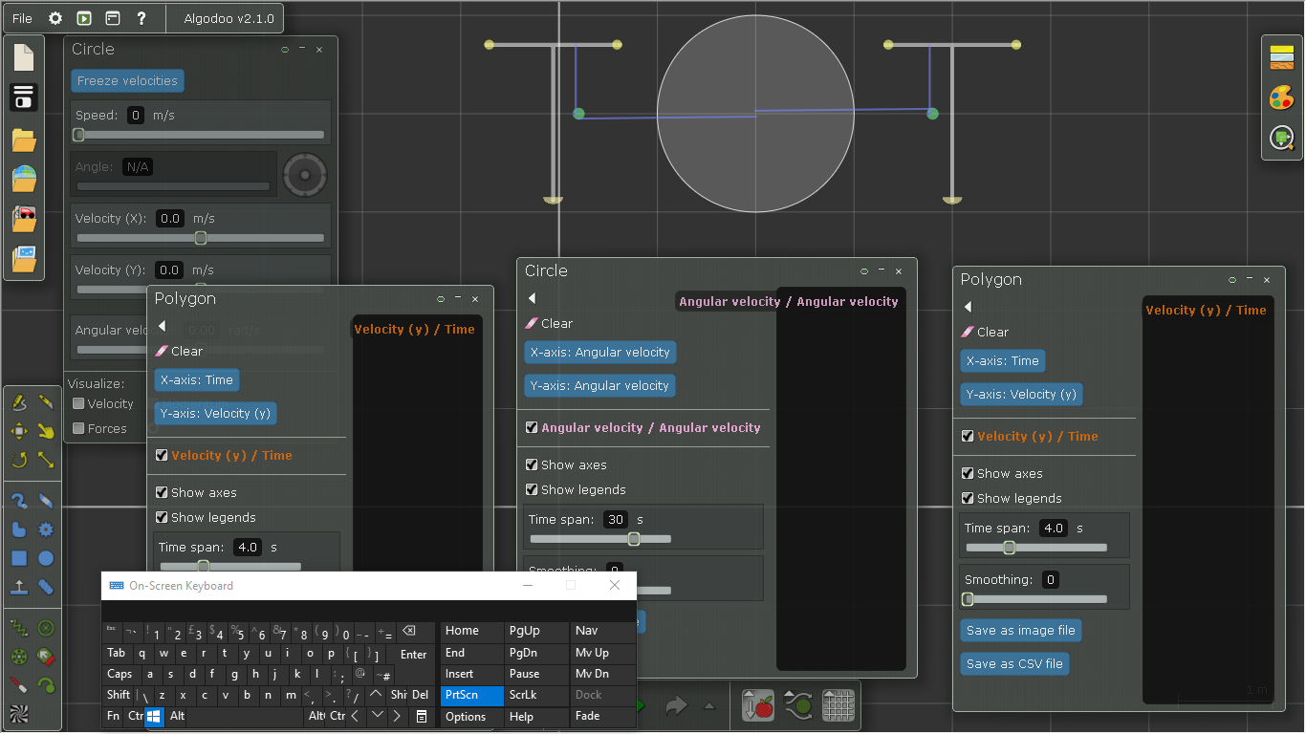This screenshot has width=1306, height=734.
Task: Click the window layout icon in top bar
Action: pyautogui.click(x=113, y=18)
